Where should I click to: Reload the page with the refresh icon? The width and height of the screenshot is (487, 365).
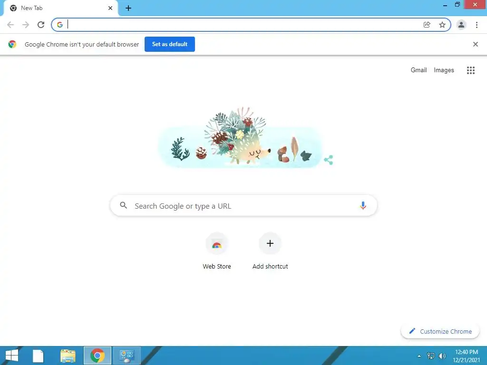point(41,25)
